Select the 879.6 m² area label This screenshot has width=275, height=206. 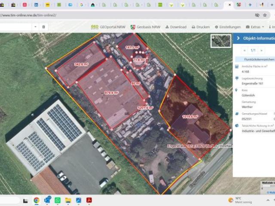coord(112,93)
